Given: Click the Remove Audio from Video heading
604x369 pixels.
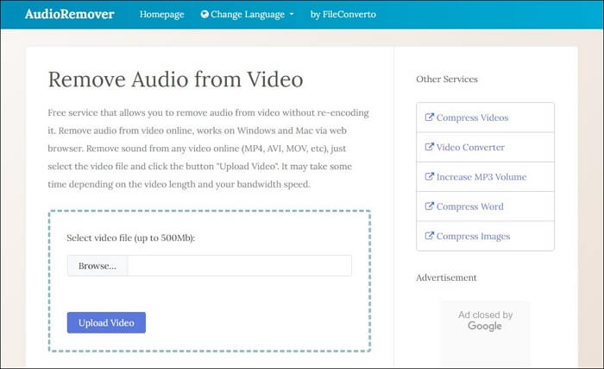Looking at the screenshot, I should coord(175,80).
